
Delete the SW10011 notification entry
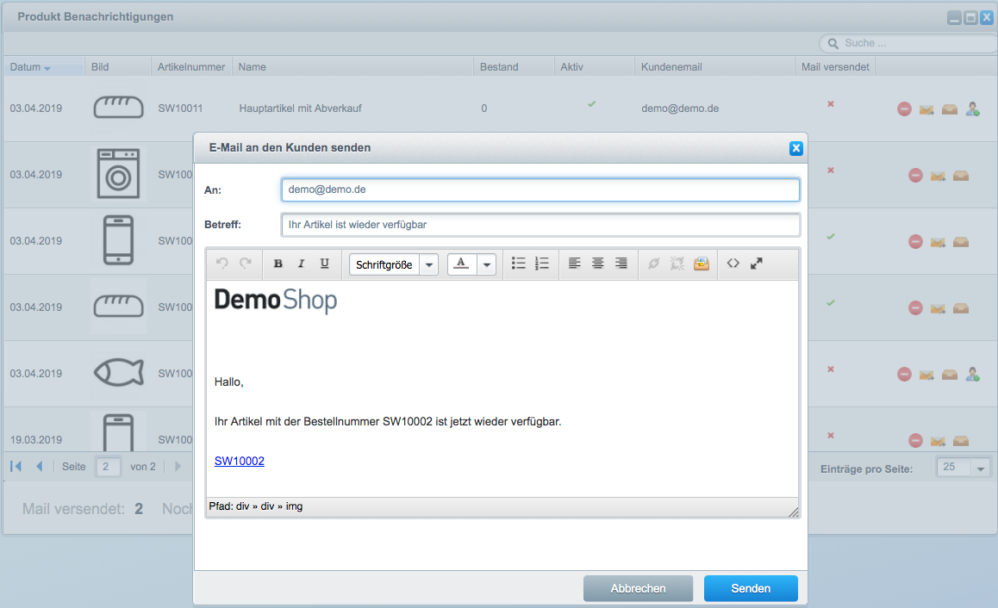(x=904, y=109)
